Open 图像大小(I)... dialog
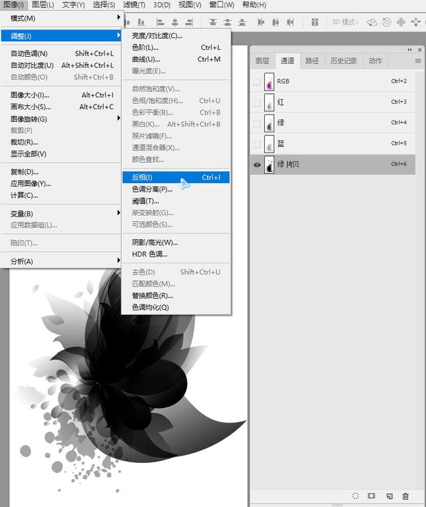The width and height of the screenshot is (426, 507). pyautogui.click(x=61, y=95)
